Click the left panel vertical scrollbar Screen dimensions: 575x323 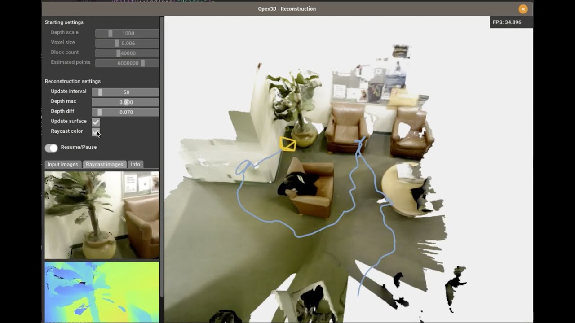162,157
